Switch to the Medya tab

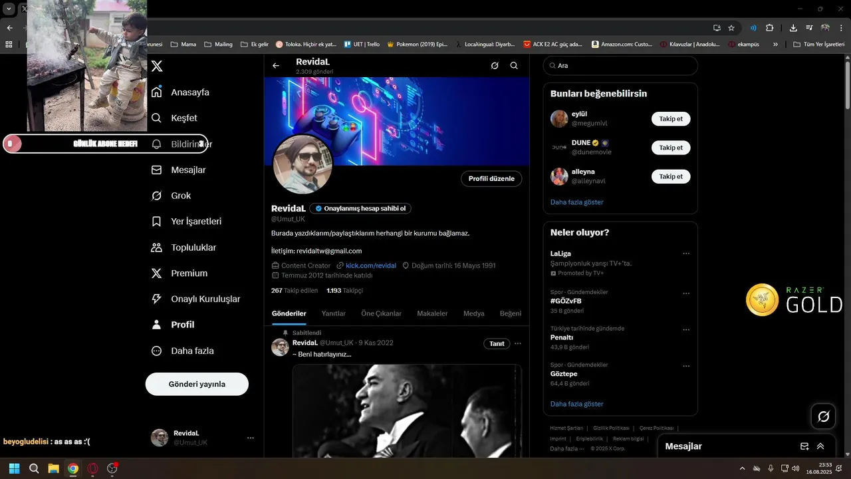click(x=474, y=313)
